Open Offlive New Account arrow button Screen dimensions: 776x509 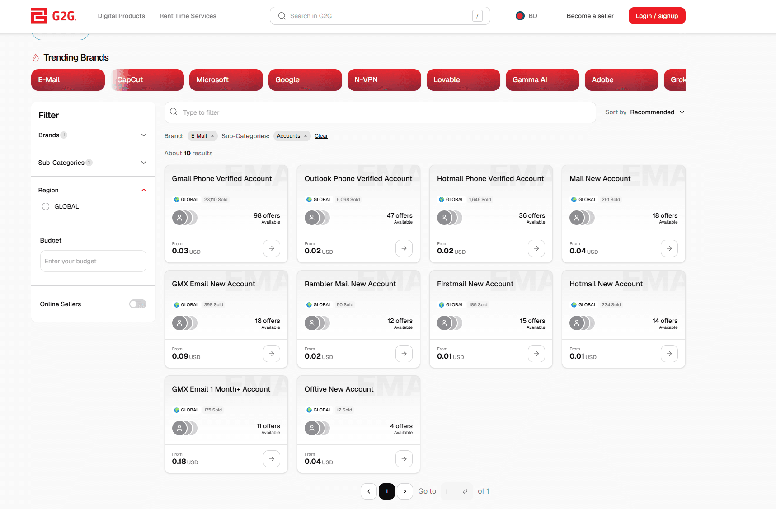[404, 459]
